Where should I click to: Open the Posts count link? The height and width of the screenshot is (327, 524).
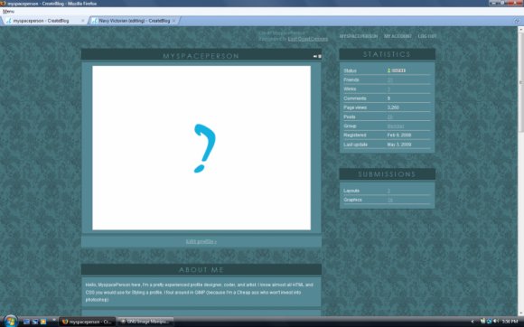[390, 117]
